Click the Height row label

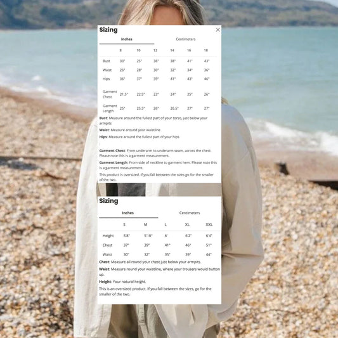coord(108,236)
